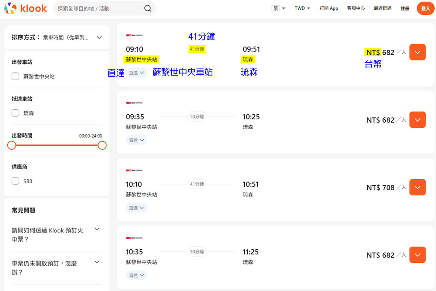The width and height of the screenshot is (436, 291).
Task: Click 50分鐘 duration on 10:35 train
Action: click(x=197, y=252)
